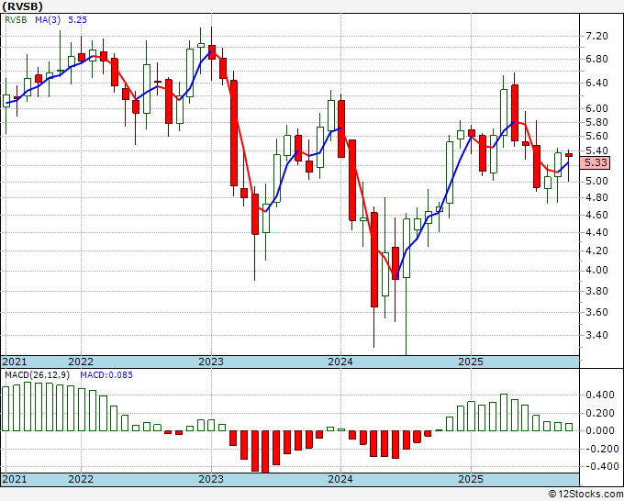The height and width of the screenshot is (501, 624).
Task: Click the 3.80 price axis label
Action: (x=596, y=291)
